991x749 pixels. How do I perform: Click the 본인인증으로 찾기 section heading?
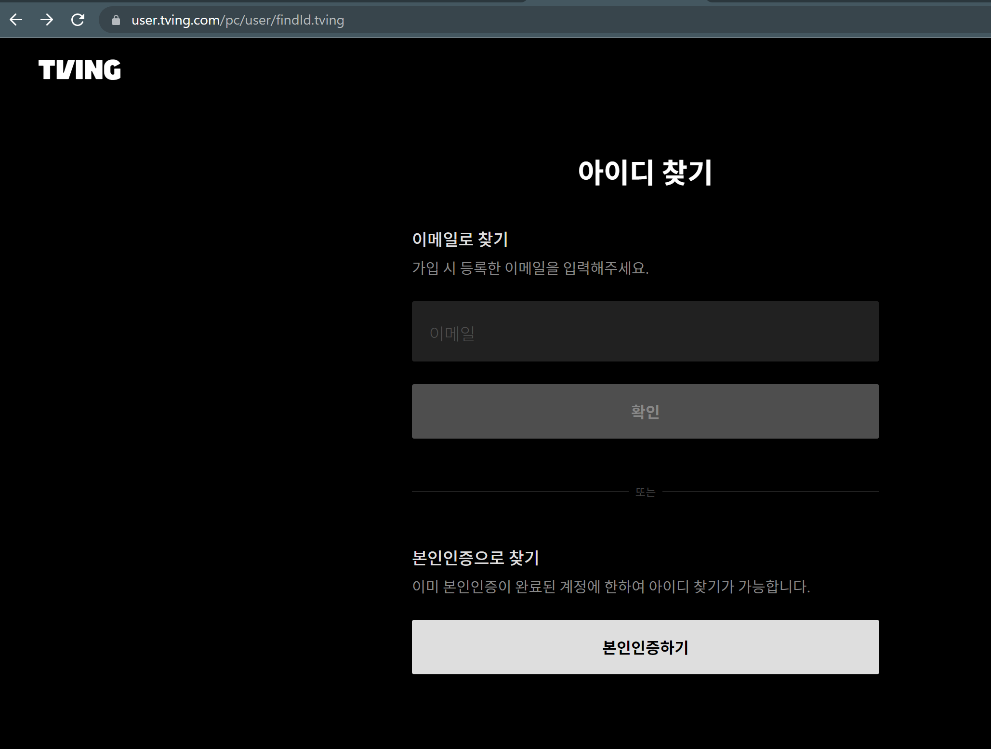pos(476,558)
